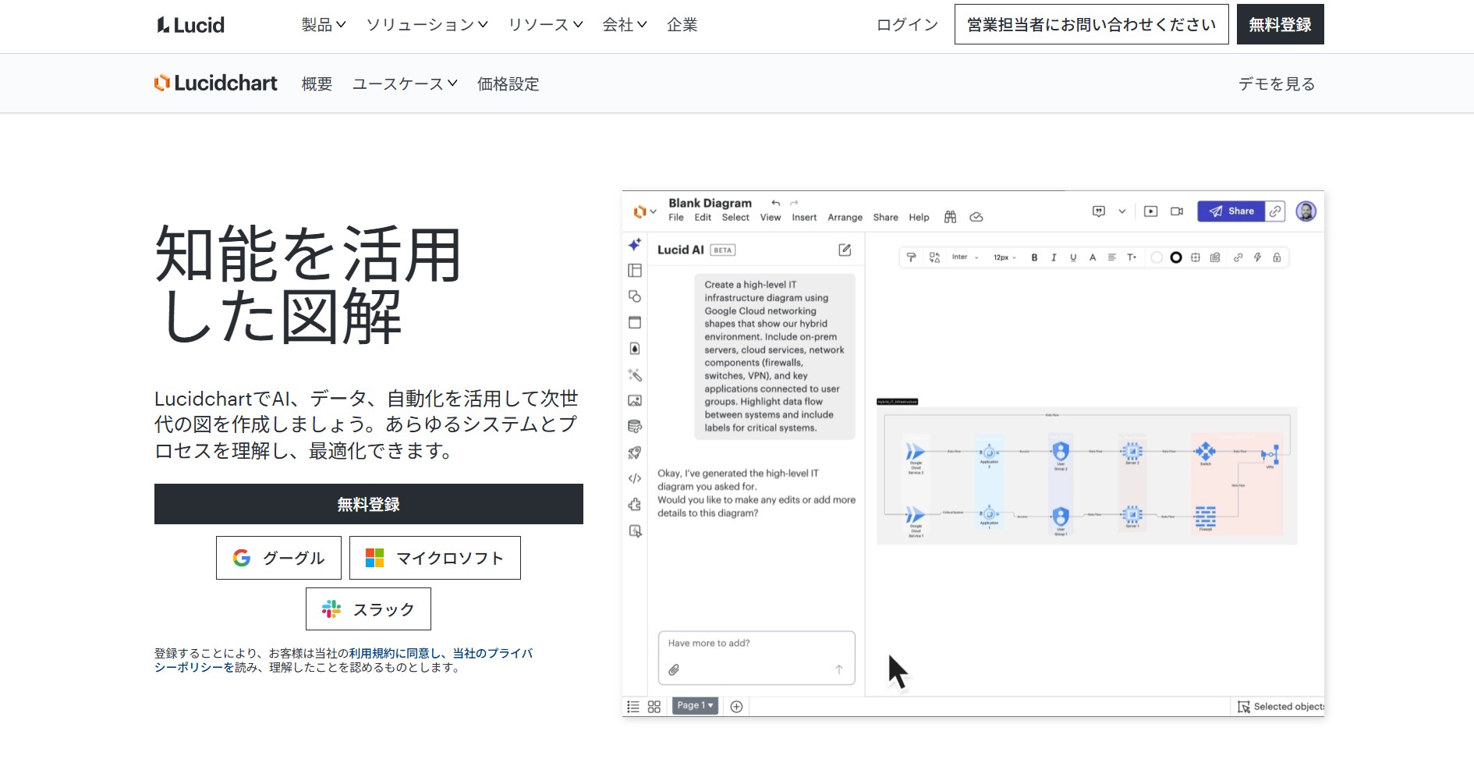This screenshot has height=763, width=1474.
Task: Open the 概要 tab
Action: [x=317, y=83]
